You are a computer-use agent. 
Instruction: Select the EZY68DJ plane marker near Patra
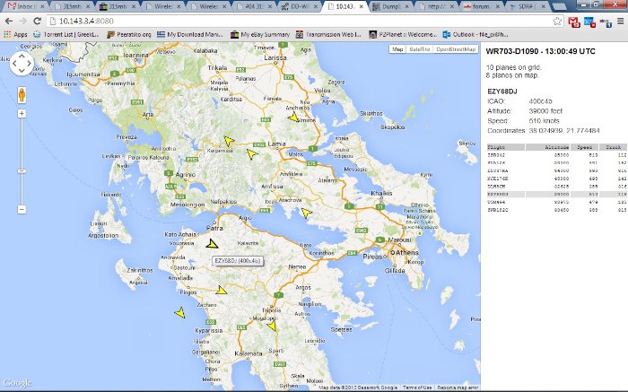pyautogui.click(x=213, y=244)
